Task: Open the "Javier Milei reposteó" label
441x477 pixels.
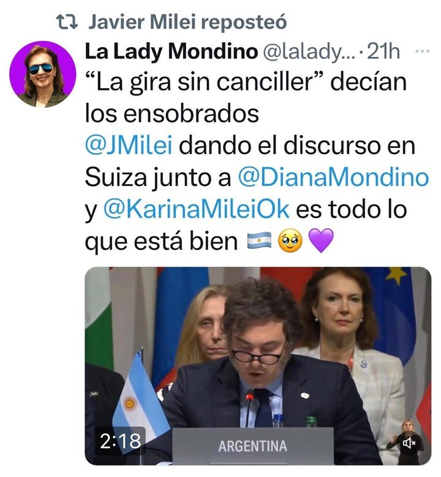Action: (x=187, y=22)
